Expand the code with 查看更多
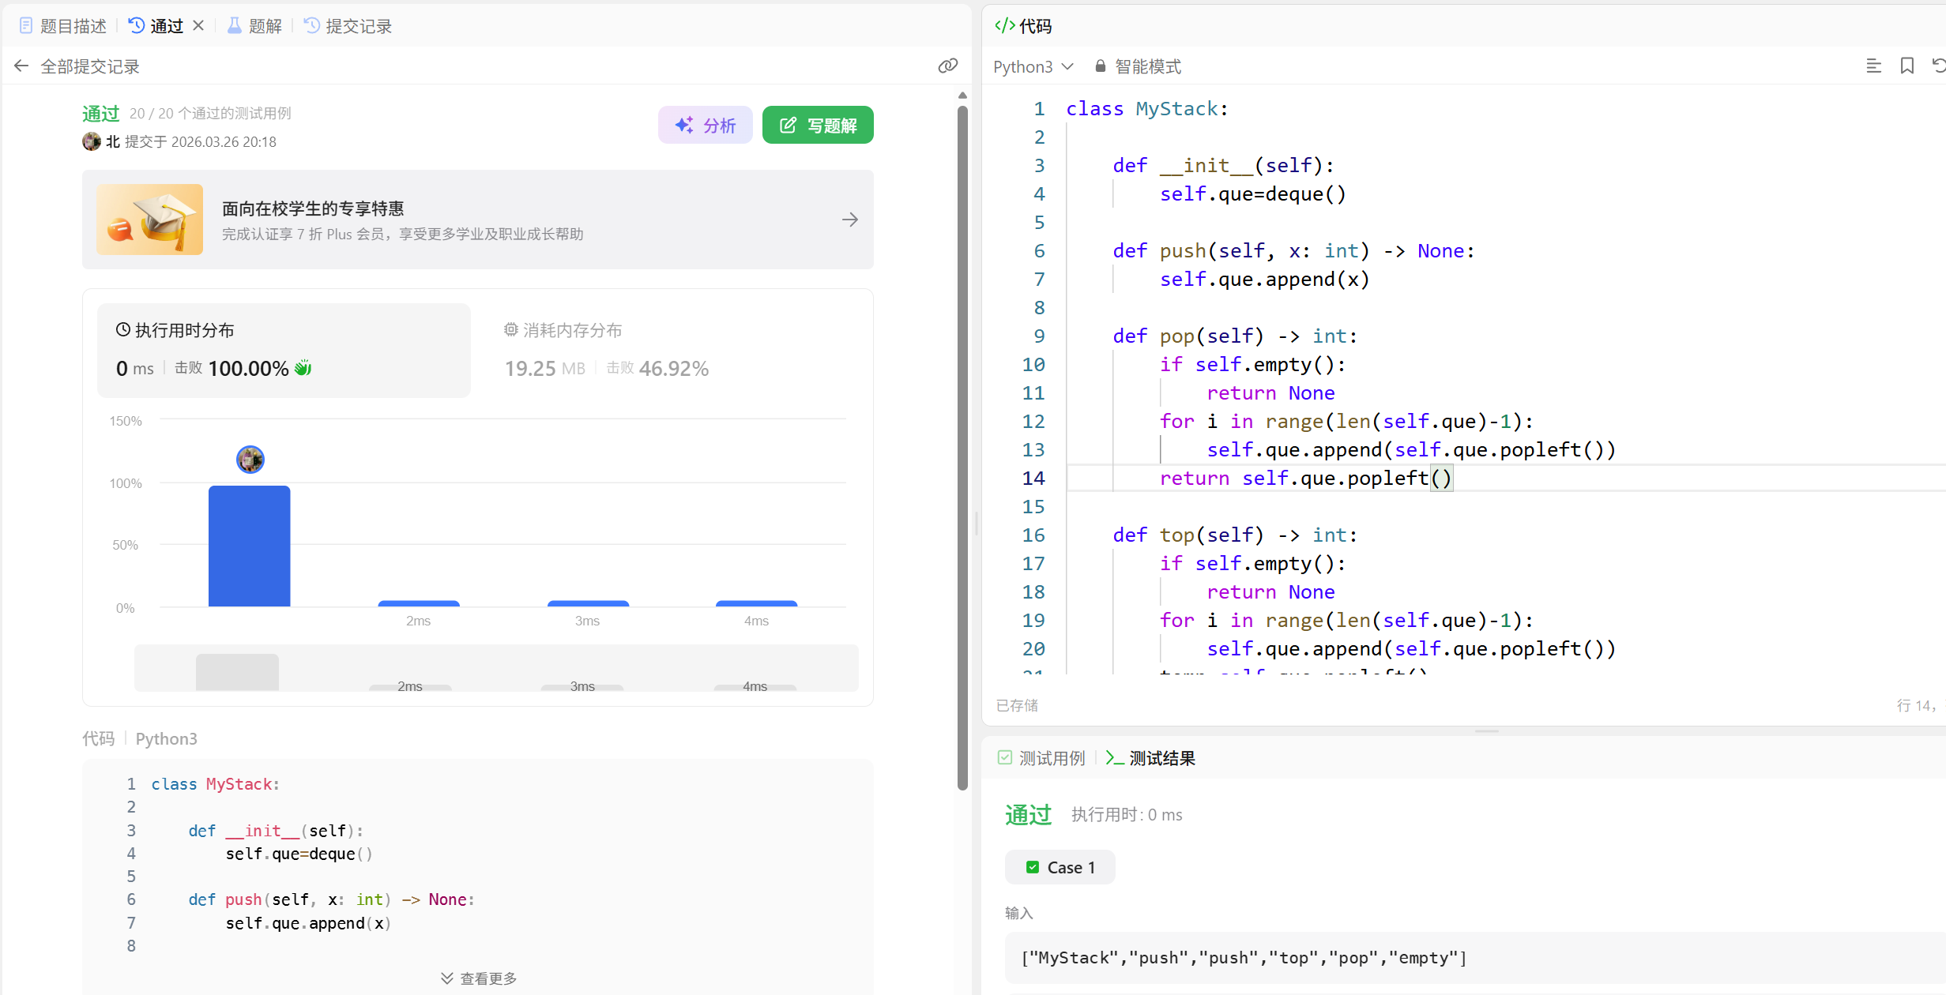Screen dimensions: 1946x995 [x=478, y=978]
